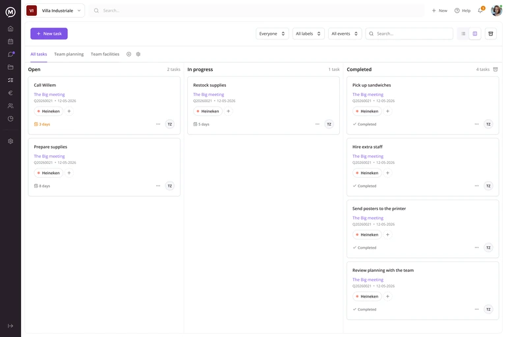Switch to the board column view
Viewport: 506px width, 337px height.
click(475, 34)
